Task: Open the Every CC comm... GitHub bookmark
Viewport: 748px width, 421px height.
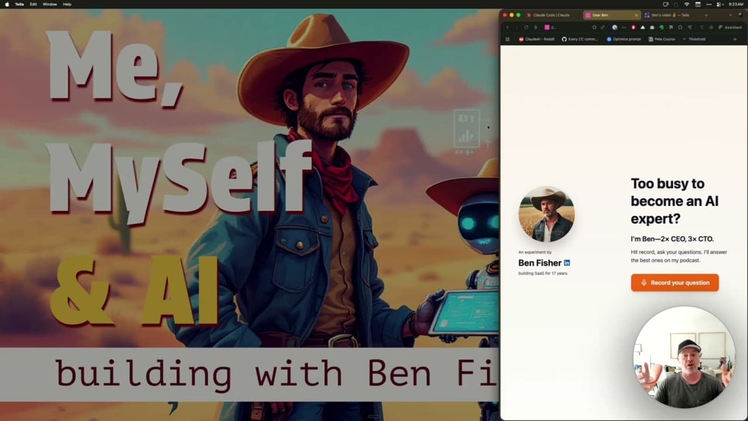Action: (x=580, y=39)
